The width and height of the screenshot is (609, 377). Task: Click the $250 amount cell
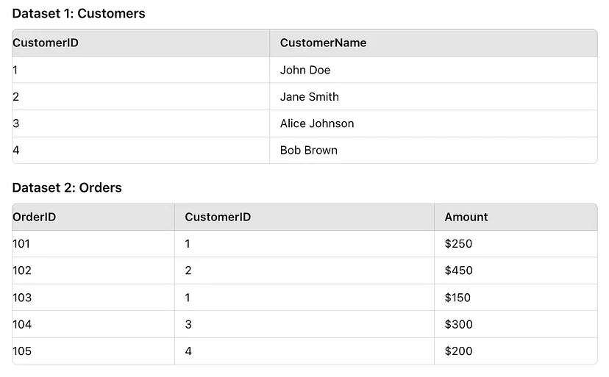click(x=458, y=243)
